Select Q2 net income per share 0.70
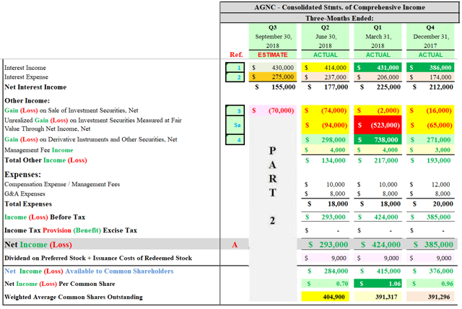This screenshot has width=462, height=309. (325, 284)
